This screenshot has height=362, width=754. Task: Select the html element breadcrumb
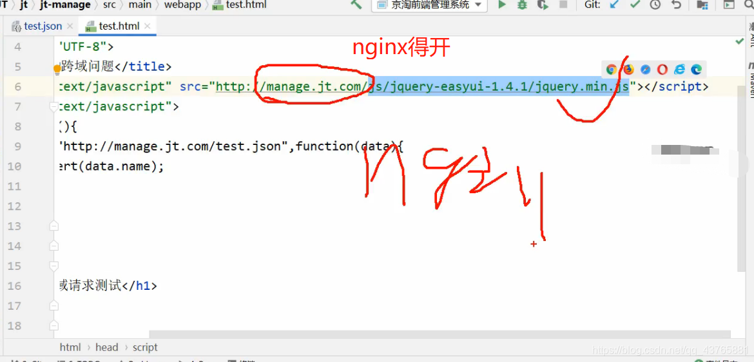[x=70, y=347]
